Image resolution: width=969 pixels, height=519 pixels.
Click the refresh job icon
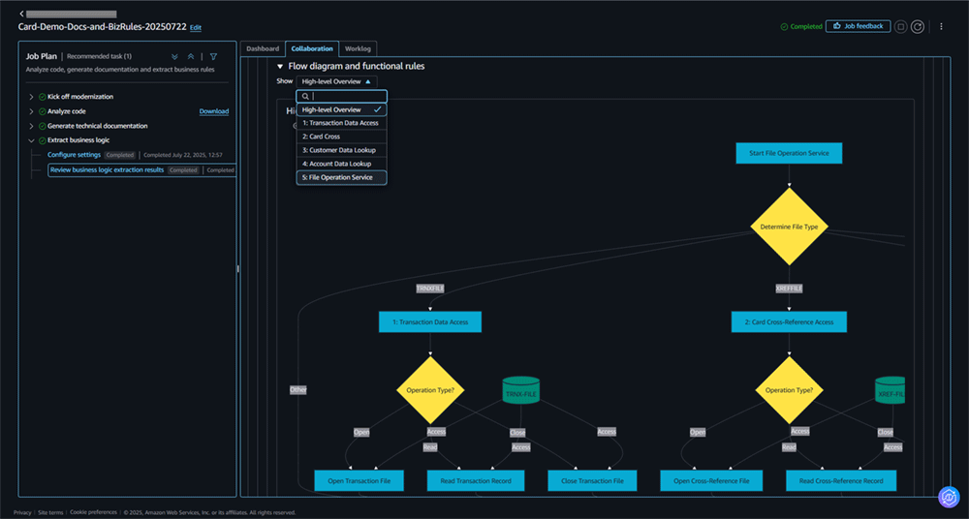coord(918,27)
